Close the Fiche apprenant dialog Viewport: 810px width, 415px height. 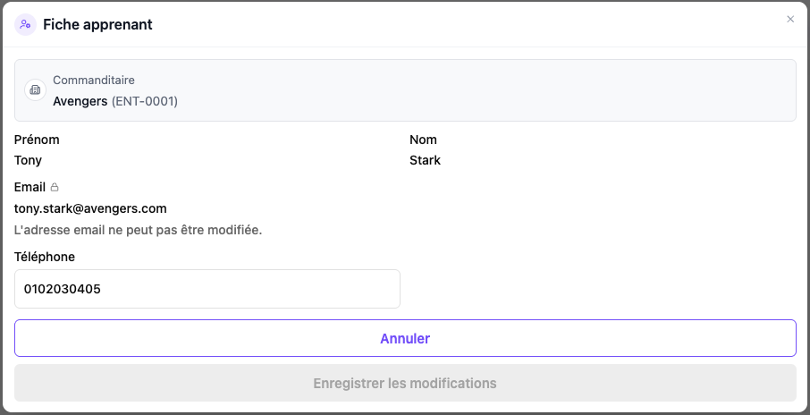(790, 19)
